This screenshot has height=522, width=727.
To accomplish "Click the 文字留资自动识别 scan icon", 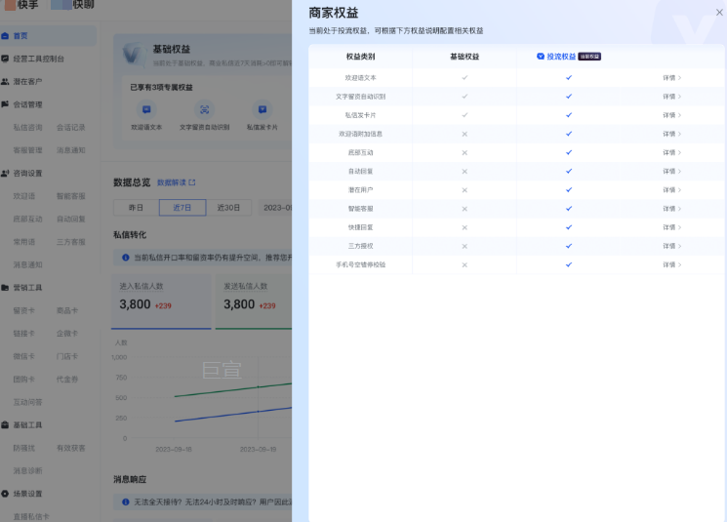I will coord(205,110).
